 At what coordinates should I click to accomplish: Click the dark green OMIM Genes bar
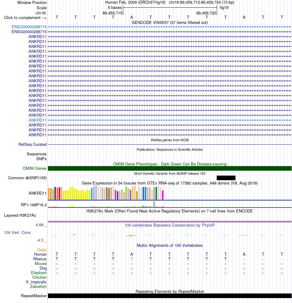[x=170, y=168]
